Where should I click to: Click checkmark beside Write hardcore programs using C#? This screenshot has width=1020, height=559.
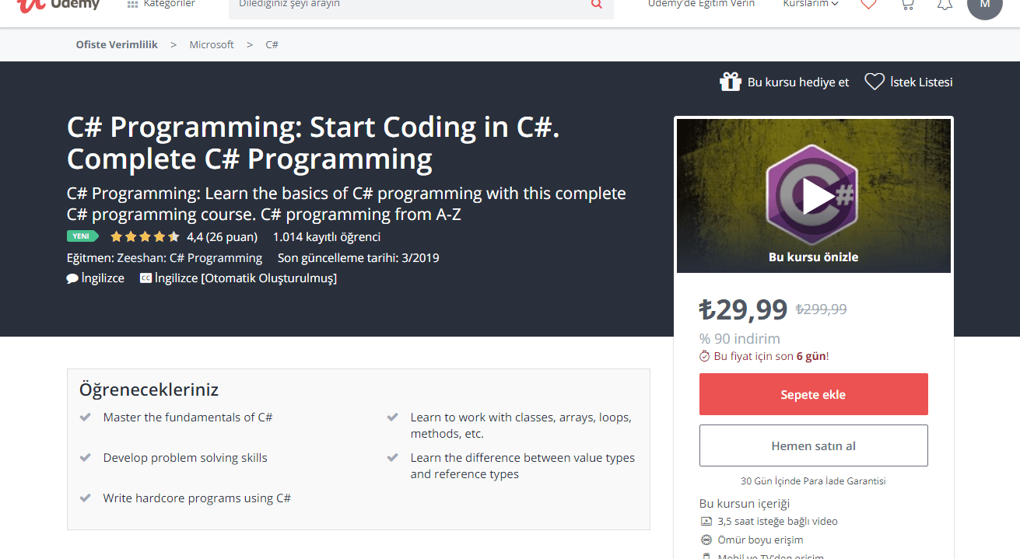pyautogui.click(x=86, y=498)
